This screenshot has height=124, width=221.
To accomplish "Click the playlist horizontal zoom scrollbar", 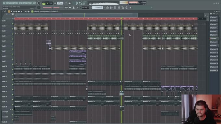I will [77, 15].
